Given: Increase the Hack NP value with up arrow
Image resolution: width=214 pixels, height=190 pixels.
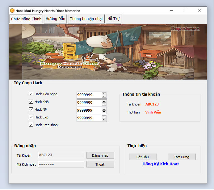Looking at the screenshot, I should [104, 109].
